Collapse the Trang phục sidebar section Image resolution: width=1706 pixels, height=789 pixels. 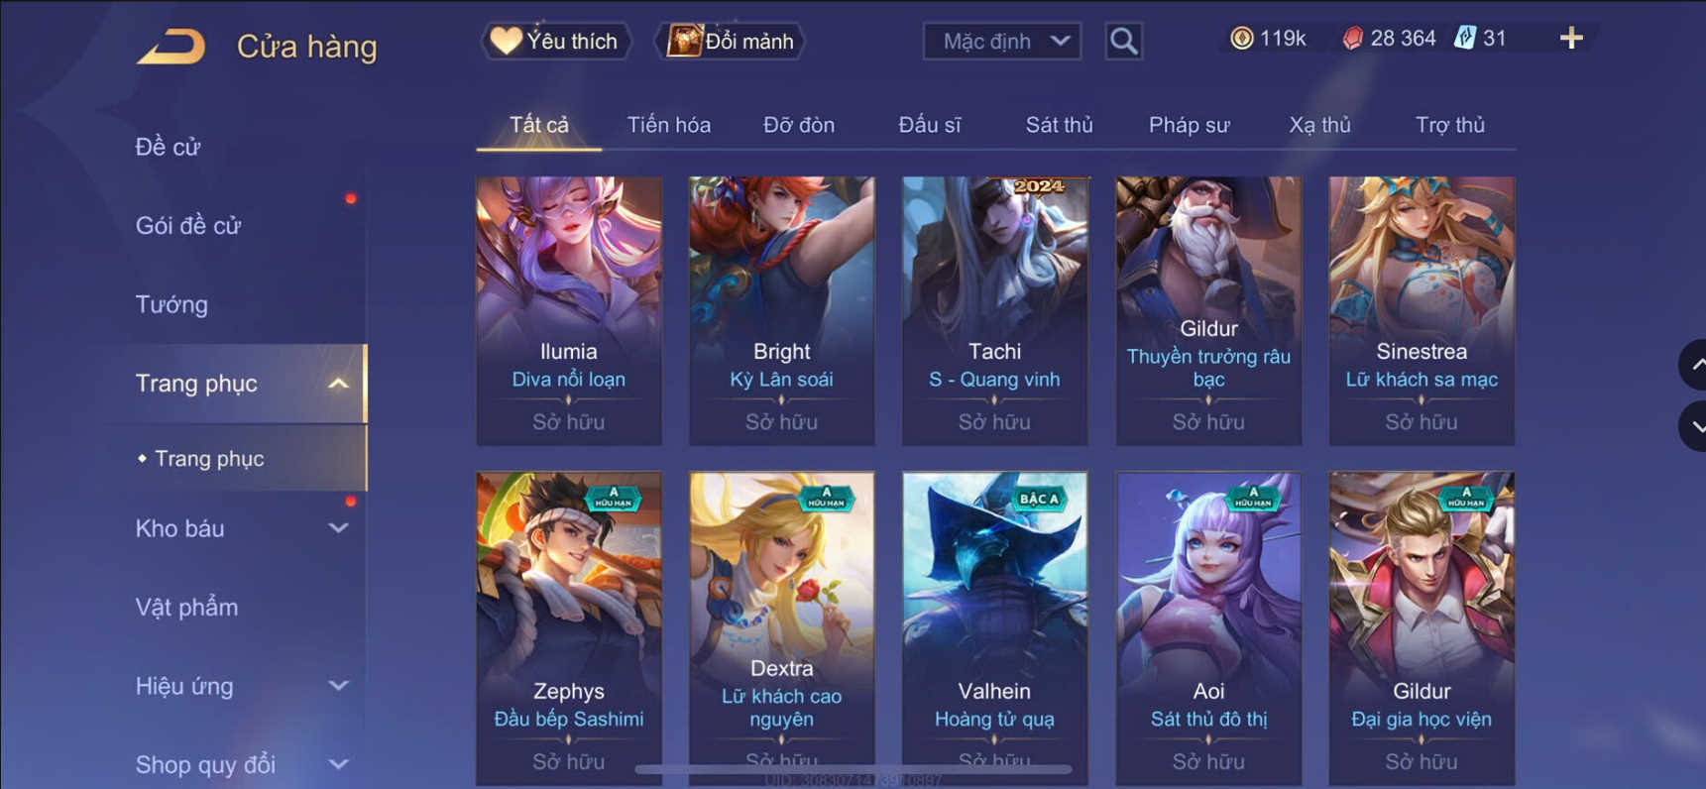[338, 384]
